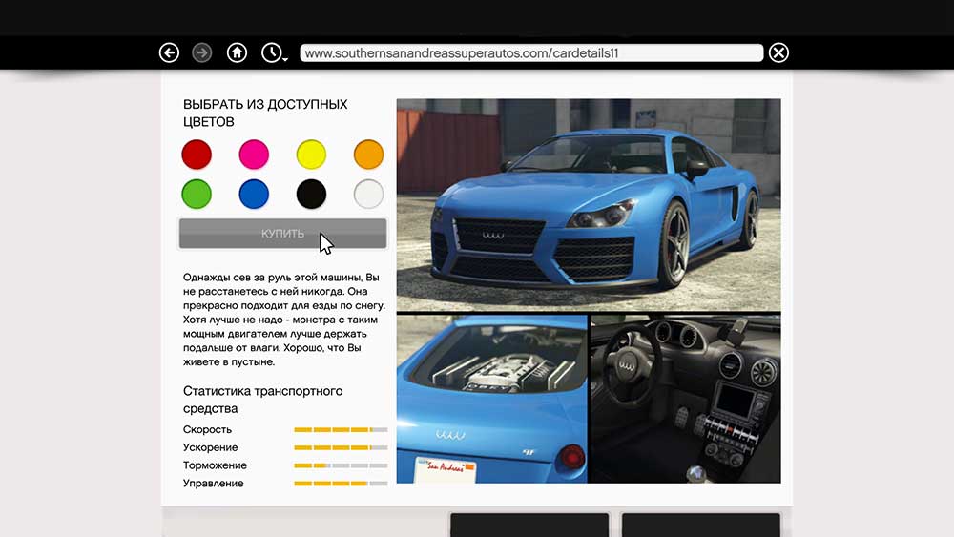The image size is (954, 537).
Task: Choose the black car color swatch
Action: pyautogui.click(x=311, y=194)
